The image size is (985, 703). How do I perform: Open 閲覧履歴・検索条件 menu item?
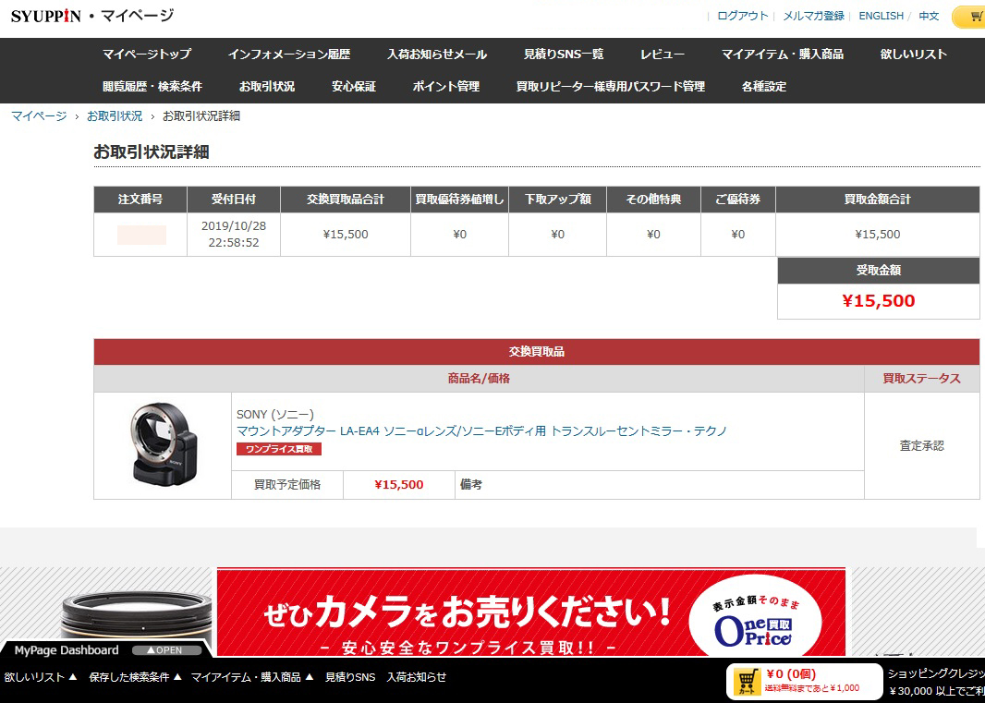point(152,87)
